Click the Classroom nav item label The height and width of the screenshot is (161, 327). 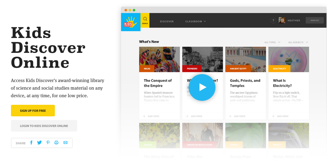pos(194,21)
